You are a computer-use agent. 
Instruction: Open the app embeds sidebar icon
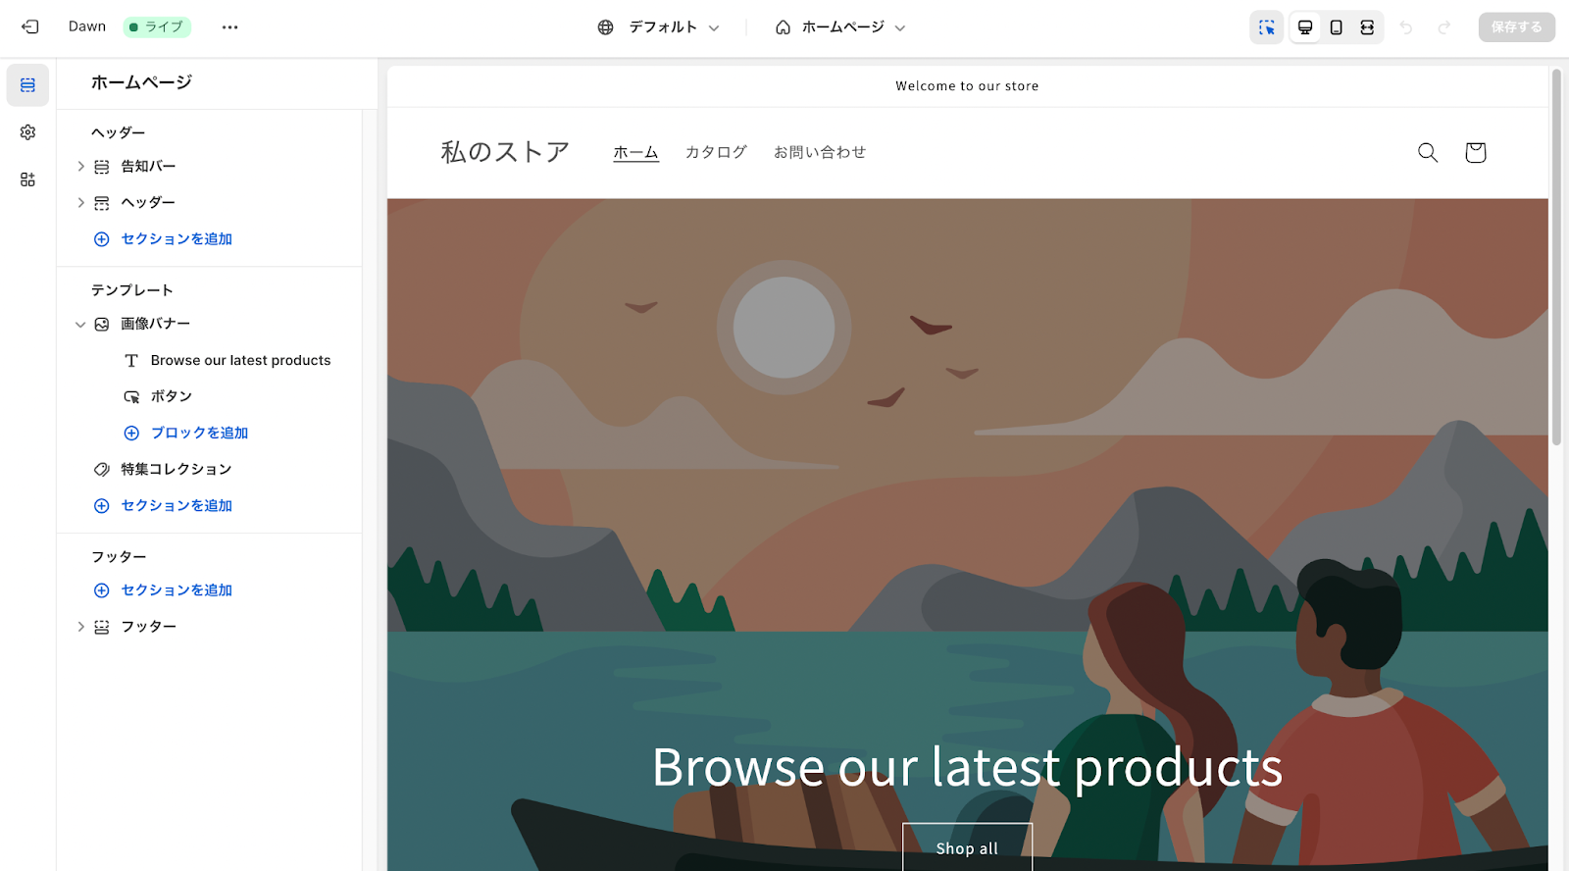[27, 179]
